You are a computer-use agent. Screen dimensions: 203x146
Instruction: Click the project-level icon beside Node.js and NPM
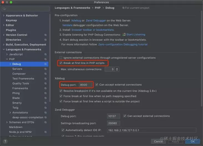45,132
